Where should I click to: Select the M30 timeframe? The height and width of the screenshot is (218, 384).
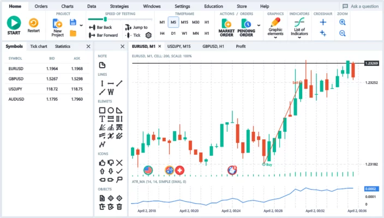click(196, 22)
